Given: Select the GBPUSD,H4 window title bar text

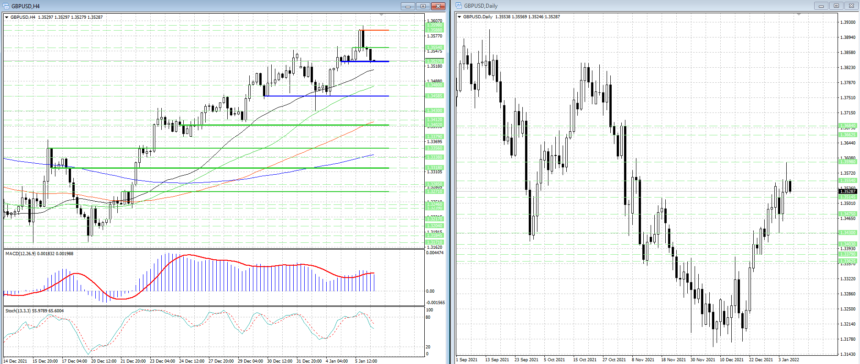Looking at the screenshot, I should [x=26, y=6].
